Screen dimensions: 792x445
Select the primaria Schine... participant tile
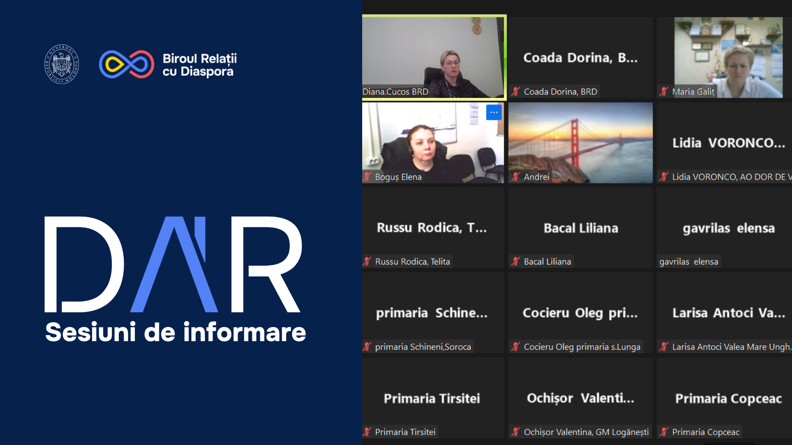pyautogui.click(x=433, y=313)
